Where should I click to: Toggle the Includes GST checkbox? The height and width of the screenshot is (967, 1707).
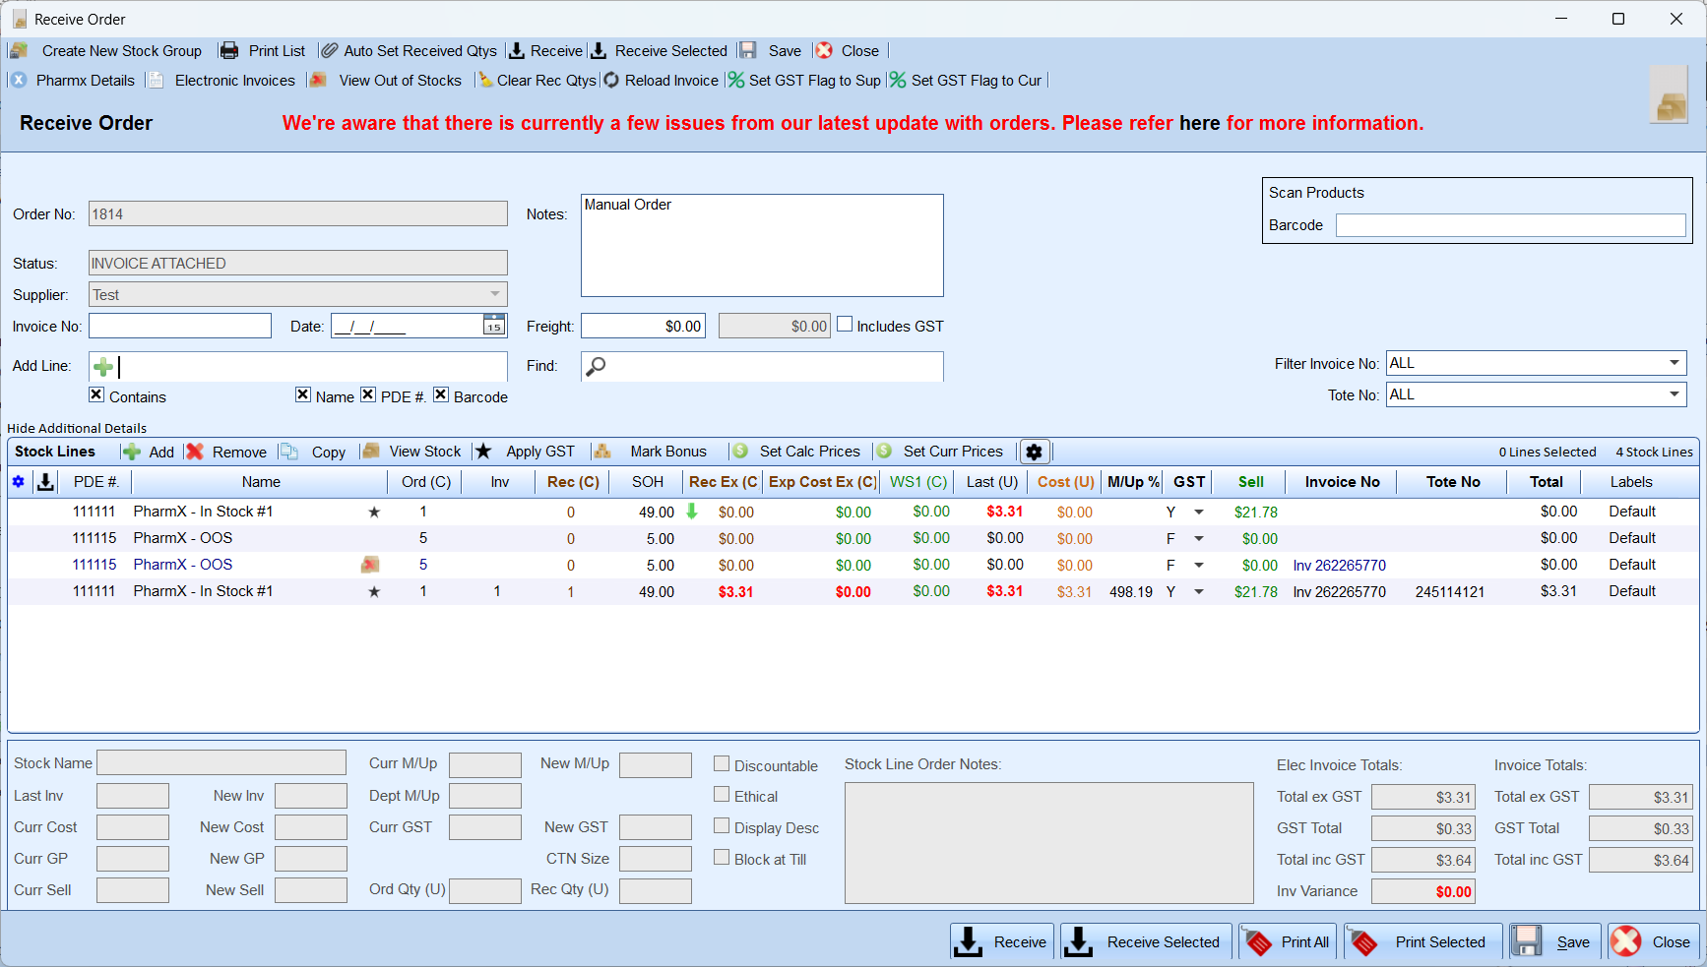click(x=845, y=325)
